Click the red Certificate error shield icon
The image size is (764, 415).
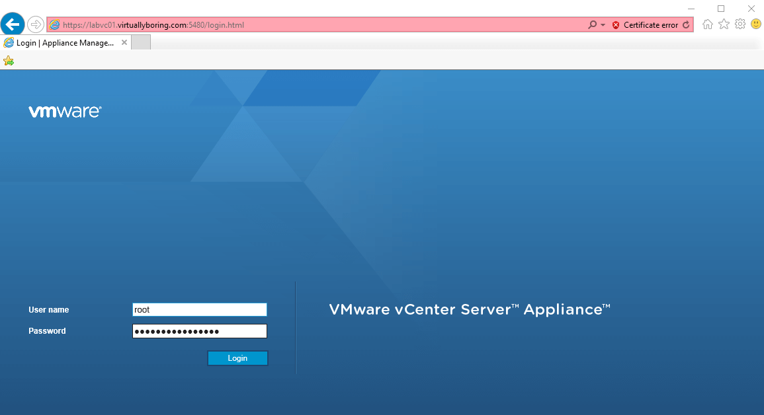[x=616, y=25]
